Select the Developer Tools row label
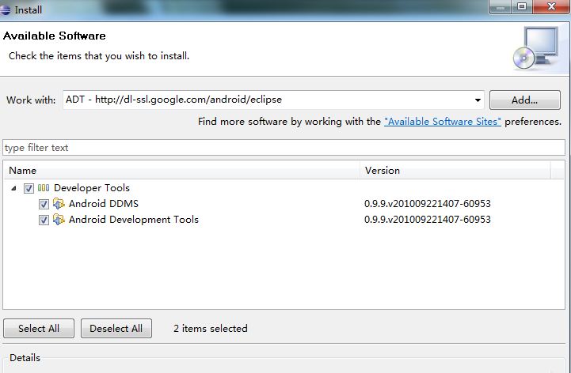The width and height of the screenshot is (571, 373). coord(92,188)
